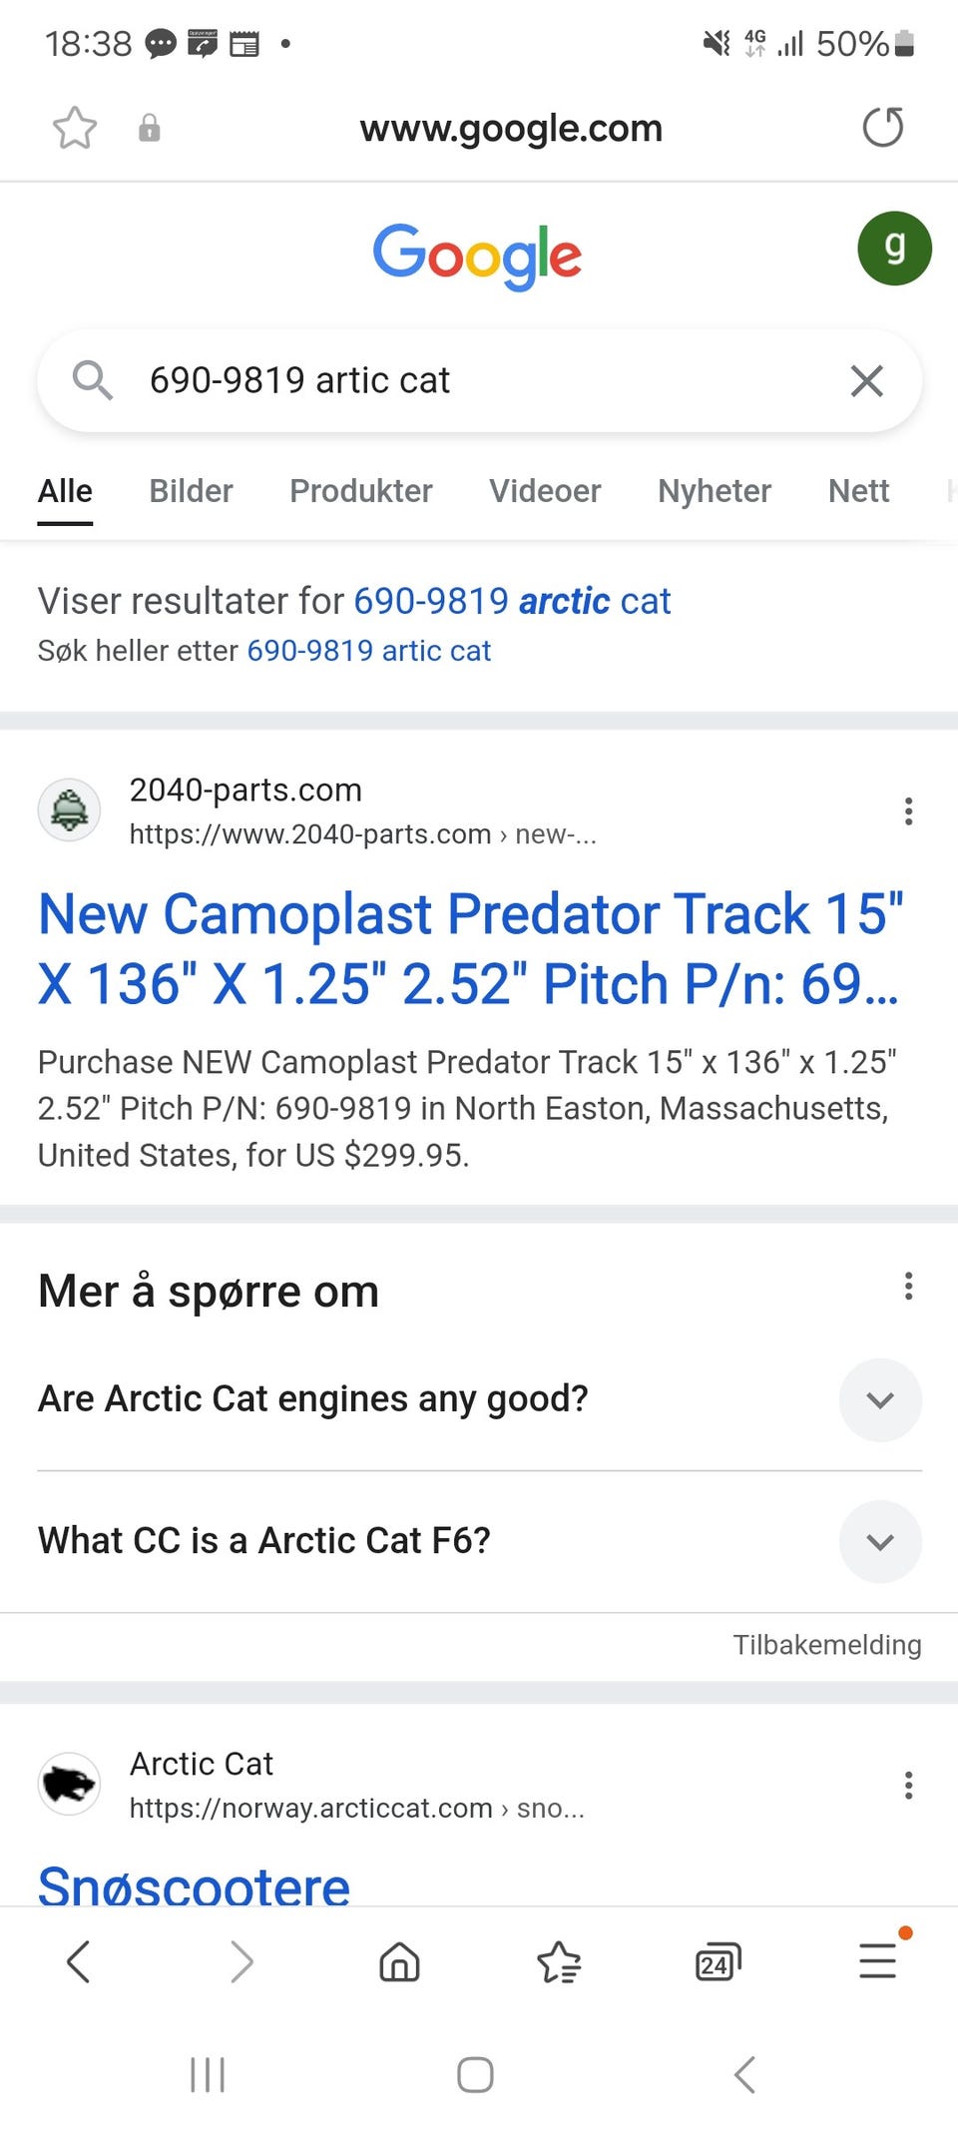Open options for Mer å spørre om

pyautogui.click(x=908, y=1286)
